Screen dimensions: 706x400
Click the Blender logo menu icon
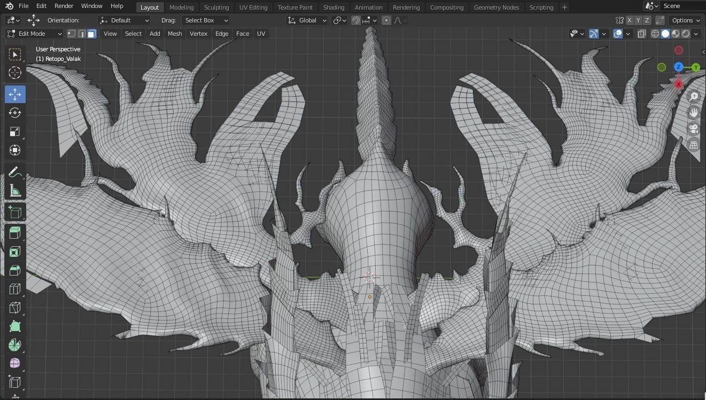pyautogui.click(x=9, y=6)
